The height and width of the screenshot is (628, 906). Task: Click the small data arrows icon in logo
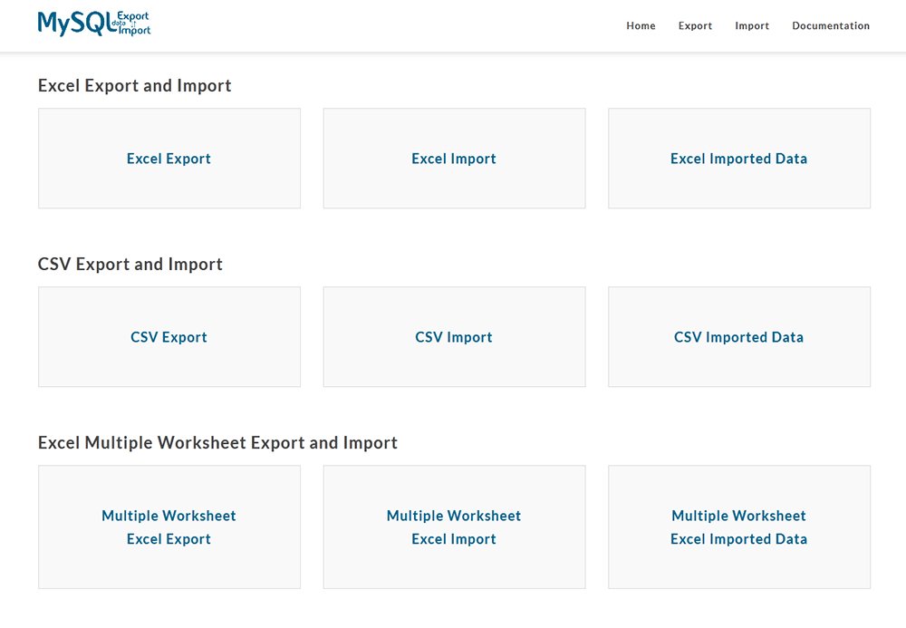tap(134, 24)
